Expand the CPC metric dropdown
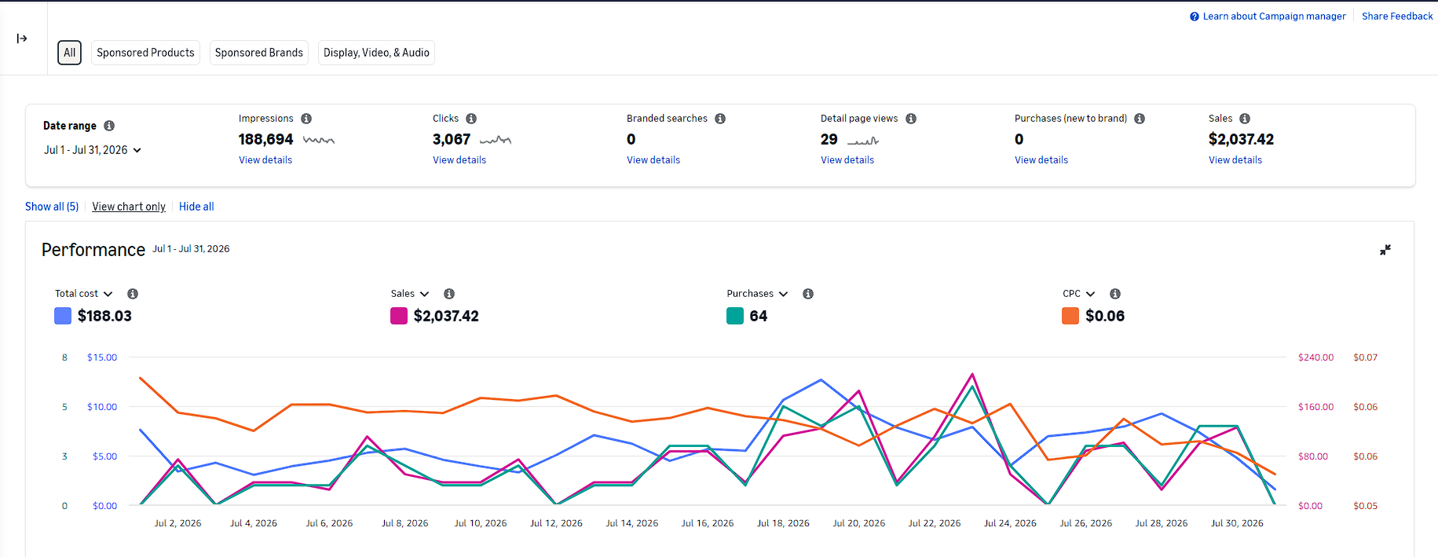This screenshot has height=557, width=1438. pos(1079,294)
